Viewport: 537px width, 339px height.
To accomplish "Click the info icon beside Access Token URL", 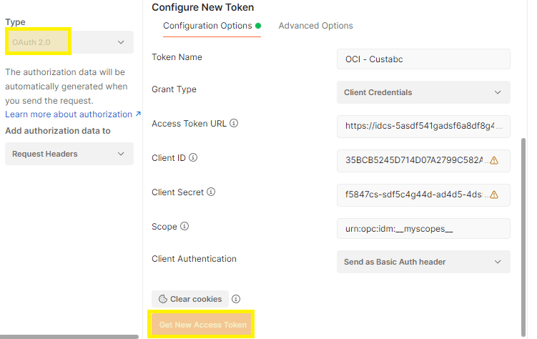I will click(234, 123).
